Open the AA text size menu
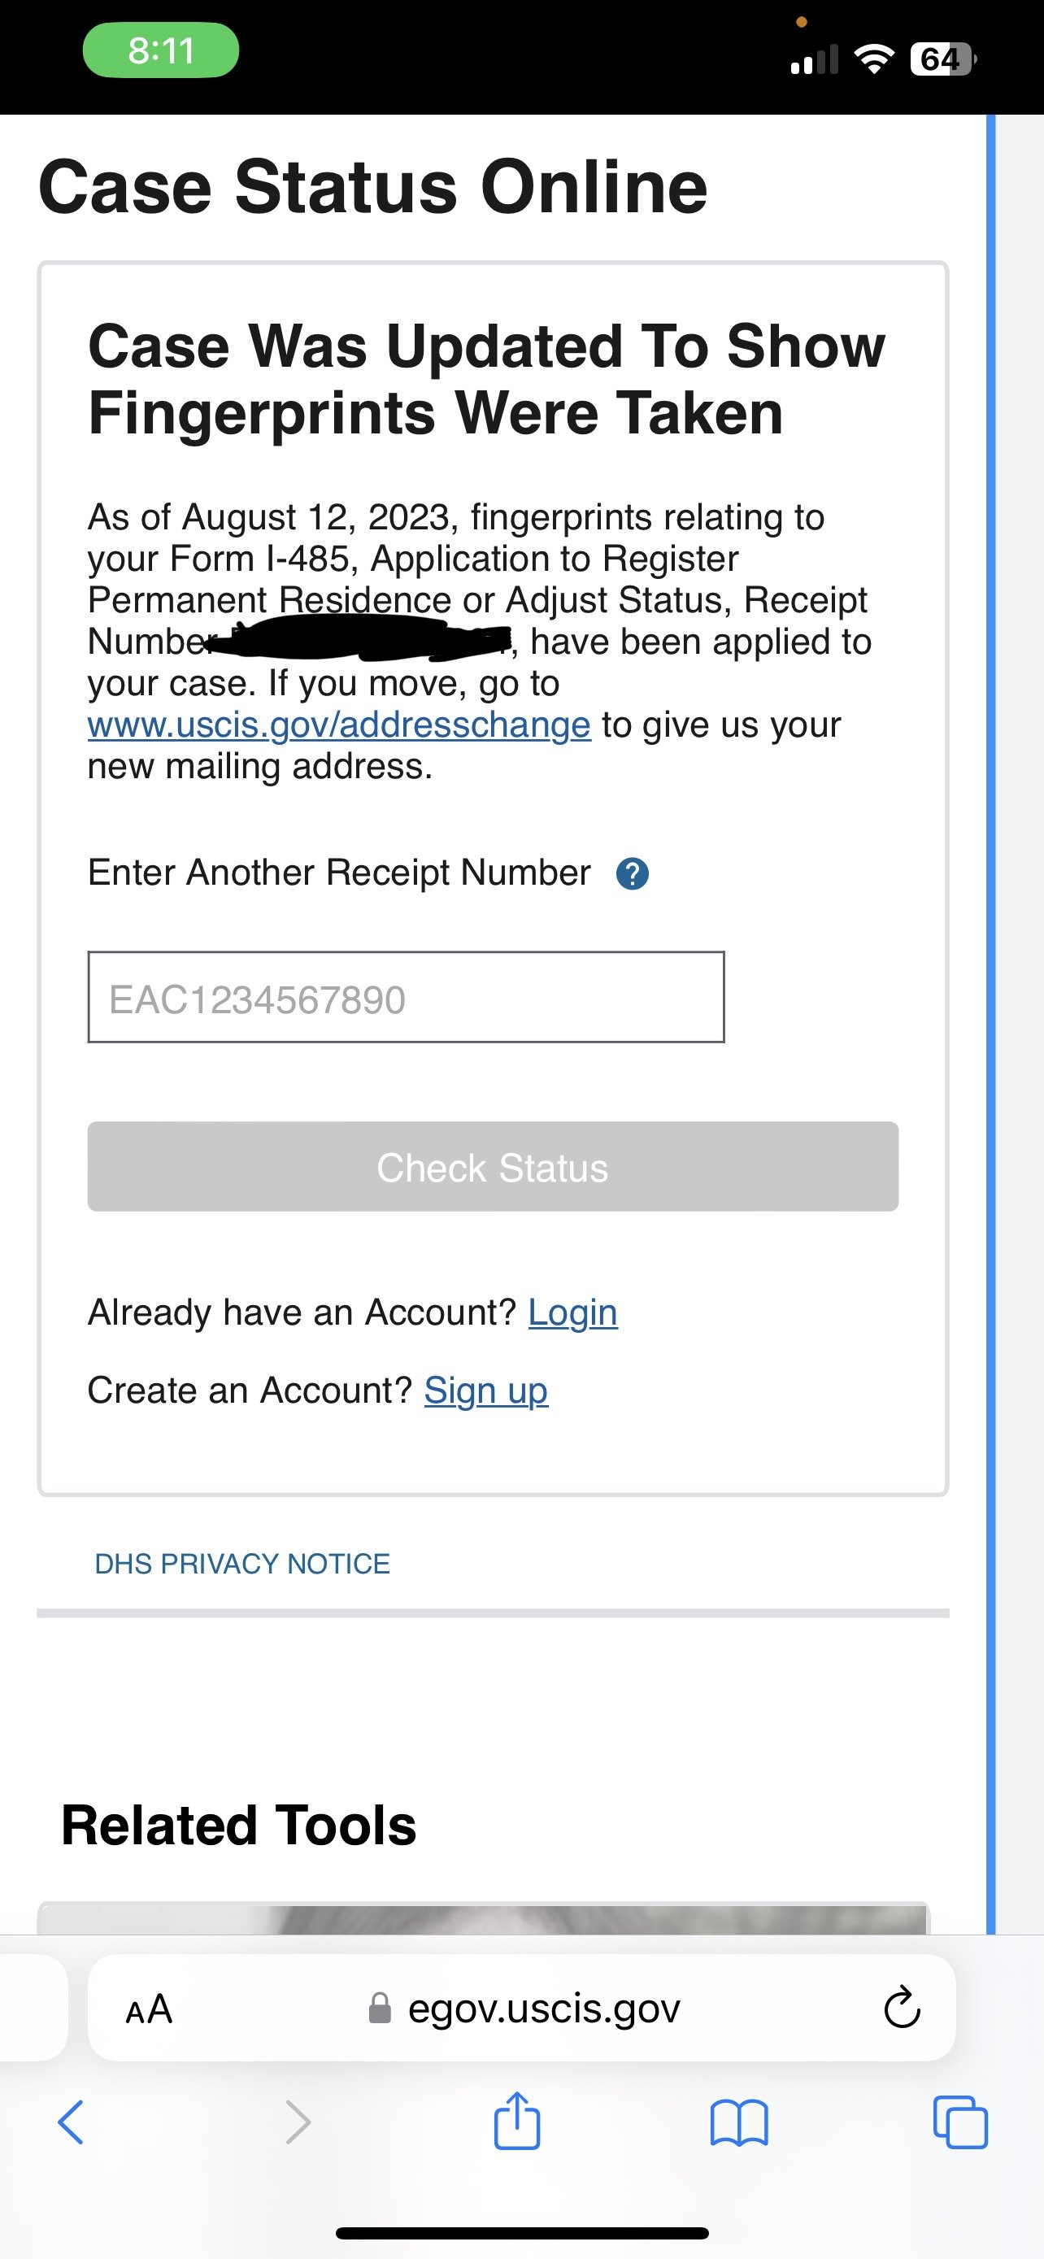Image resolution: width=1044 pixels, height=2259 pixels. point(149,2009)
